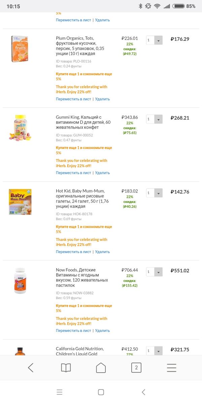Change quantity of Now Foods children's vitamins
The image size is (202, 404).
[x=155, y=272]
